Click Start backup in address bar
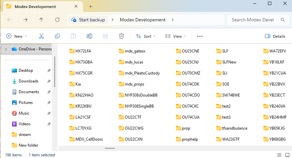Image resolution: width=292 pixels, height=158 pixels. point(88,20)
